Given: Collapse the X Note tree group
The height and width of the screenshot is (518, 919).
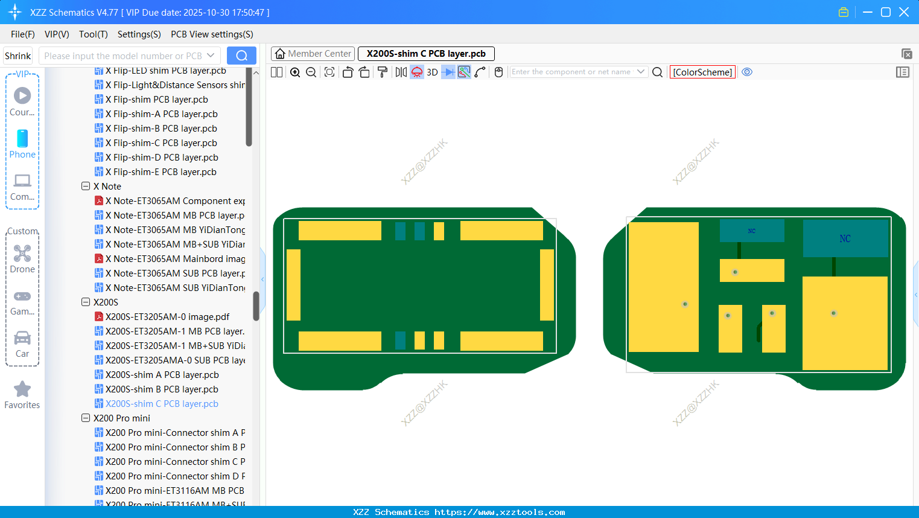Looking at the screenshot, I should coord(85,186).
